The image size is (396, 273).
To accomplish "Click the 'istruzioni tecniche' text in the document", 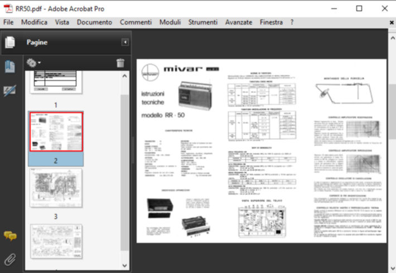I will pos(152,98).
